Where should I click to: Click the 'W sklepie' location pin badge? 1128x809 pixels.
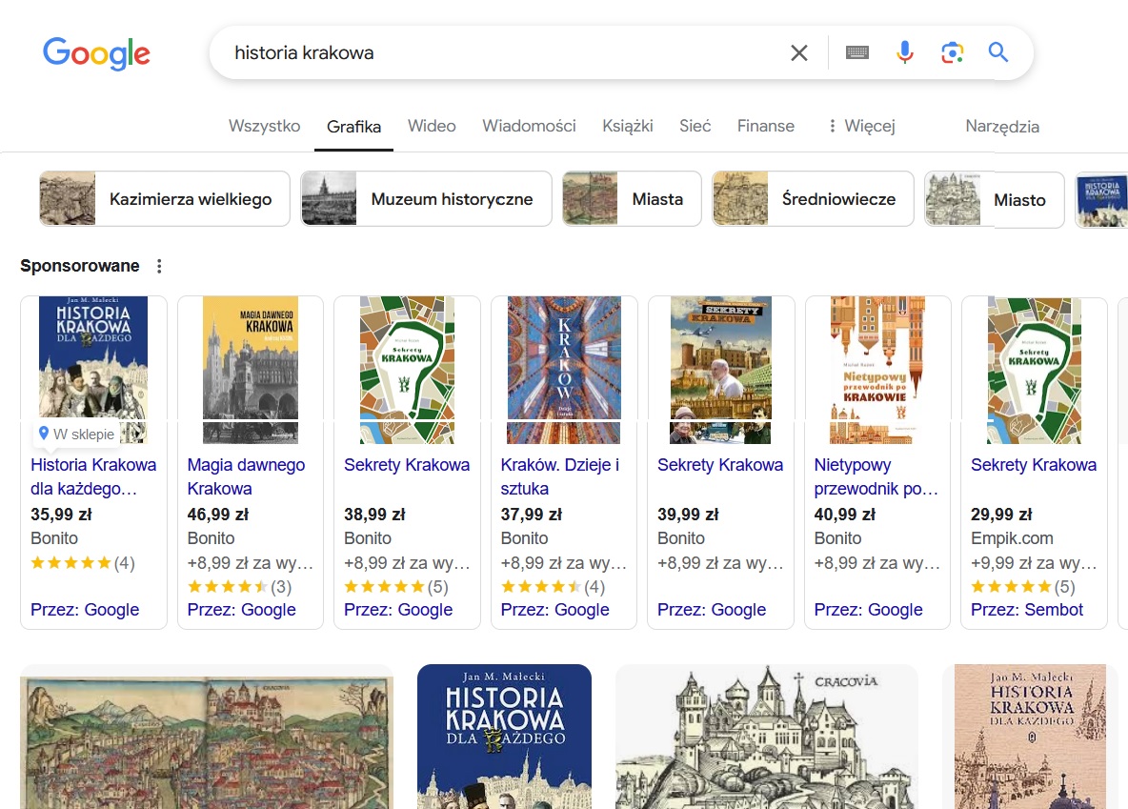click(x=76, y=434)
